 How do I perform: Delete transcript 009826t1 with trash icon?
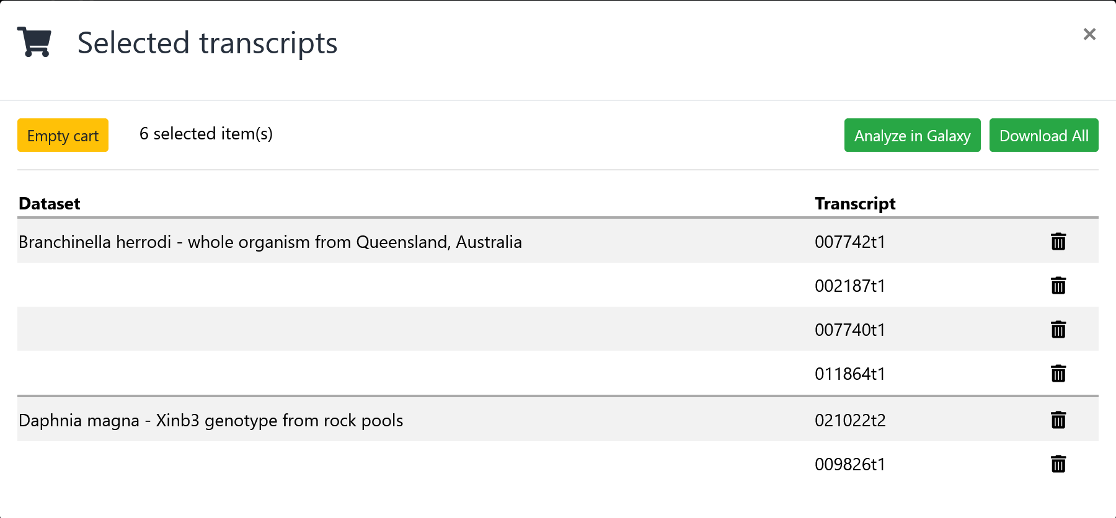click(x=1058, y=464)
